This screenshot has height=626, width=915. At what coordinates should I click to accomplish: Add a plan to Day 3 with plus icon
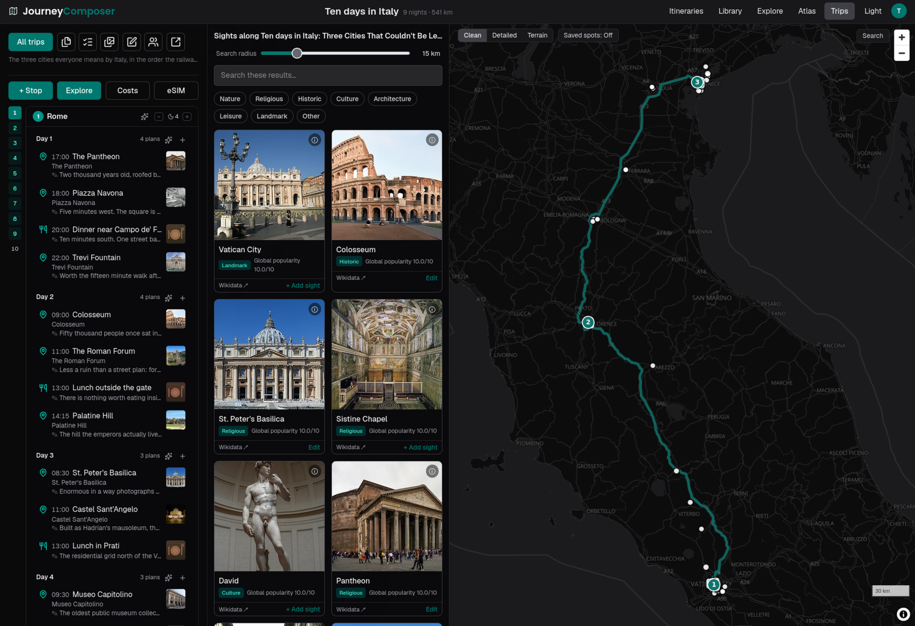pos(183,456)
